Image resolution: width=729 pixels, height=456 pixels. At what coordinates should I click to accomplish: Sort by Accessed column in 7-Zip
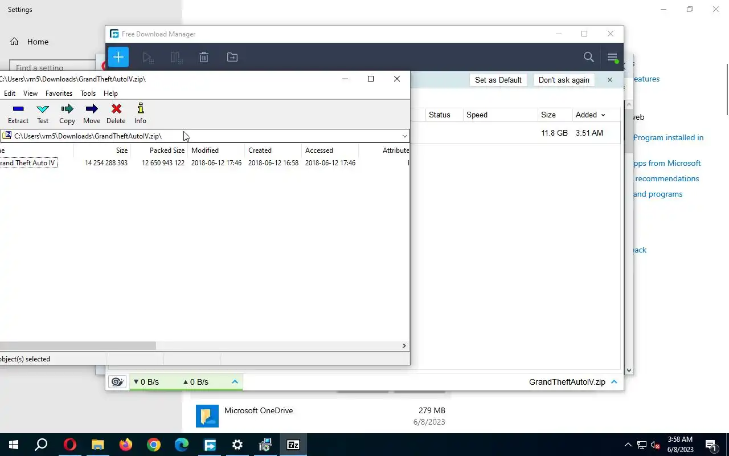point(330,150)
